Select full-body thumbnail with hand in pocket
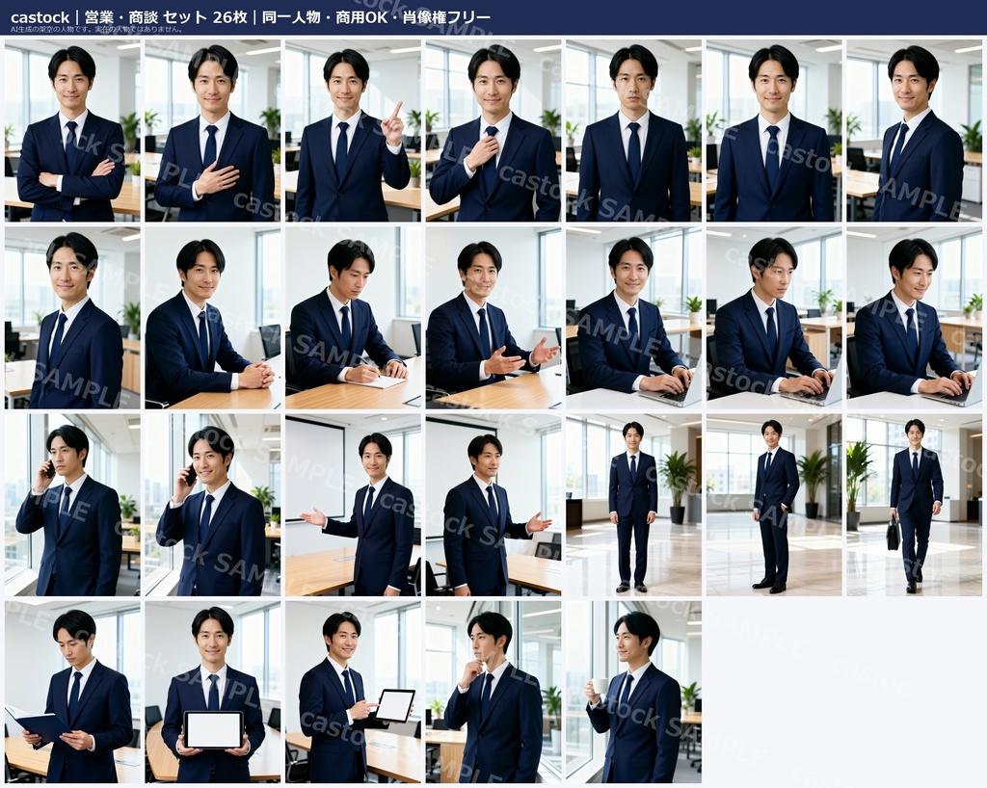Screen dimensions: 987x788 tap(774, 505)
